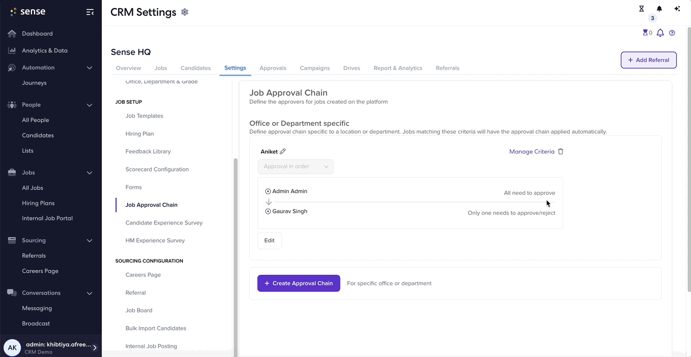Open the Report & Analytics tab

pyautogui.click(x=398, y=68)
